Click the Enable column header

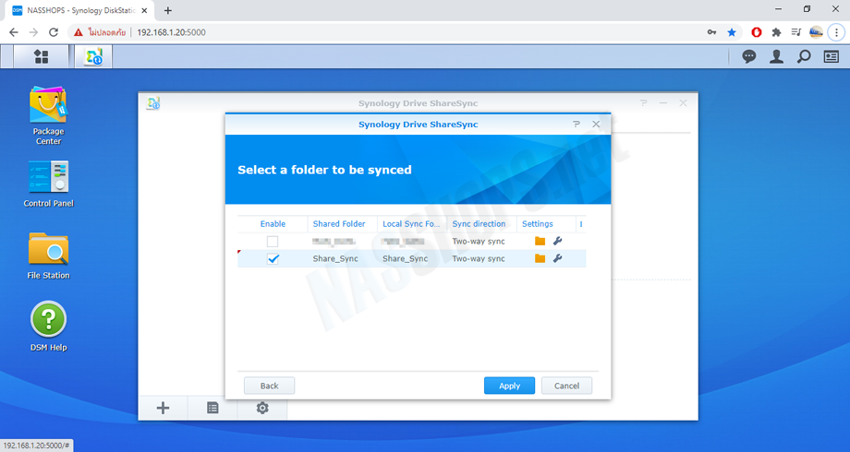(x=273, y=223)
